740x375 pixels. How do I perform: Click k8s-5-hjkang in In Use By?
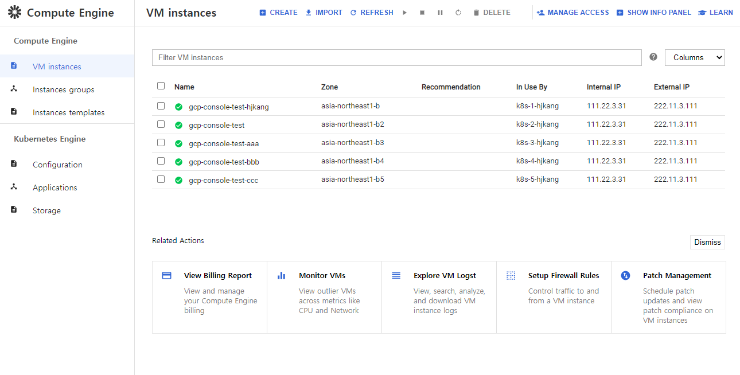pyautogui.click(x=538, y=179)
